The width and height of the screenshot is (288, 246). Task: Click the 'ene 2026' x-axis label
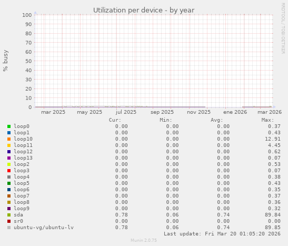235,112
